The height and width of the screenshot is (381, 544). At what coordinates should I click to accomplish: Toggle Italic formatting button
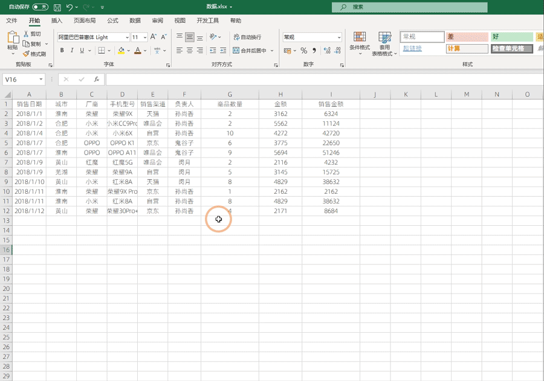(72, 50)
